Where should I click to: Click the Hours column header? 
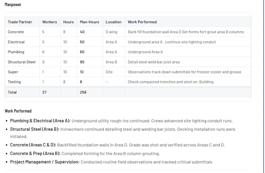(69, 22)
